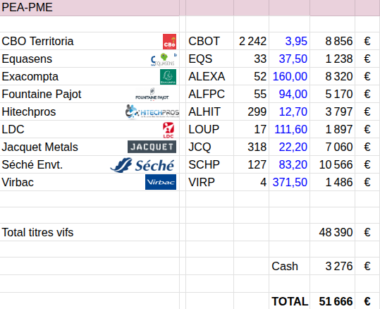The width and height of the screenshot is (380, 309).
Task: Select value cell 7 060
Action: [333, 147]
